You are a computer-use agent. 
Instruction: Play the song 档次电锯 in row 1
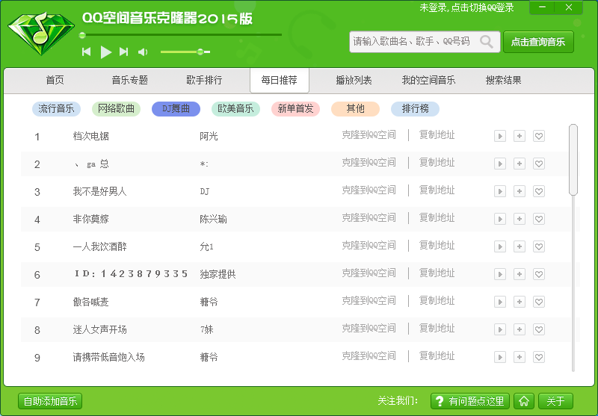click(500, 136)
